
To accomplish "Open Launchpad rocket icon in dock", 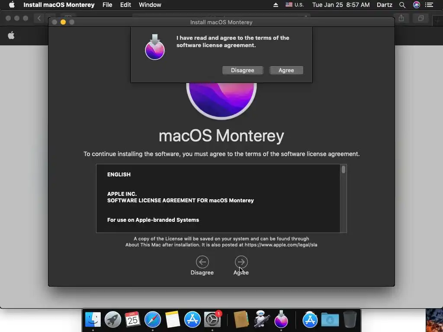I will [x=113, y=319].
